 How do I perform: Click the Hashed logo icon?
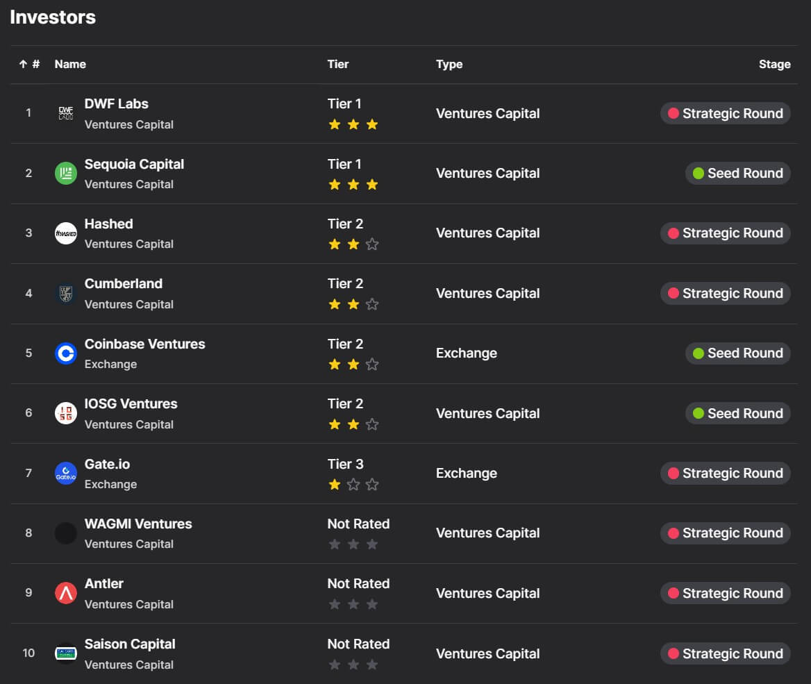click(66, 233)
